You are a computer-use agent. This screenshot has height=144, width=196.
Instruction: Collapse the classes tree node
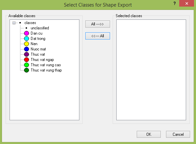(14, 23)
